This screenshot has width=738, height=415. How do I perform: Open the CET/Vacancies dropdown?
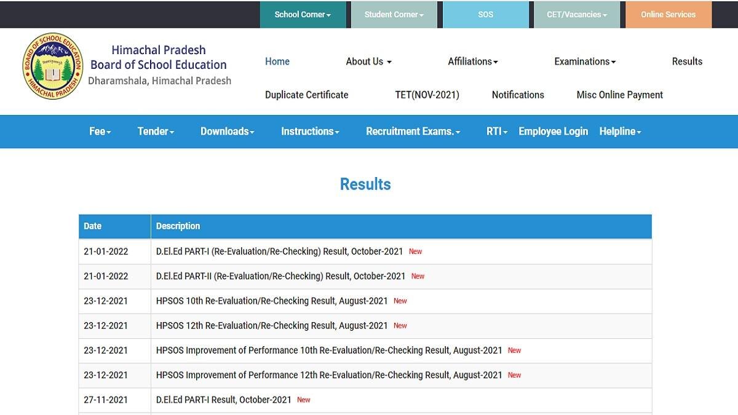click(x=576, y=14)
